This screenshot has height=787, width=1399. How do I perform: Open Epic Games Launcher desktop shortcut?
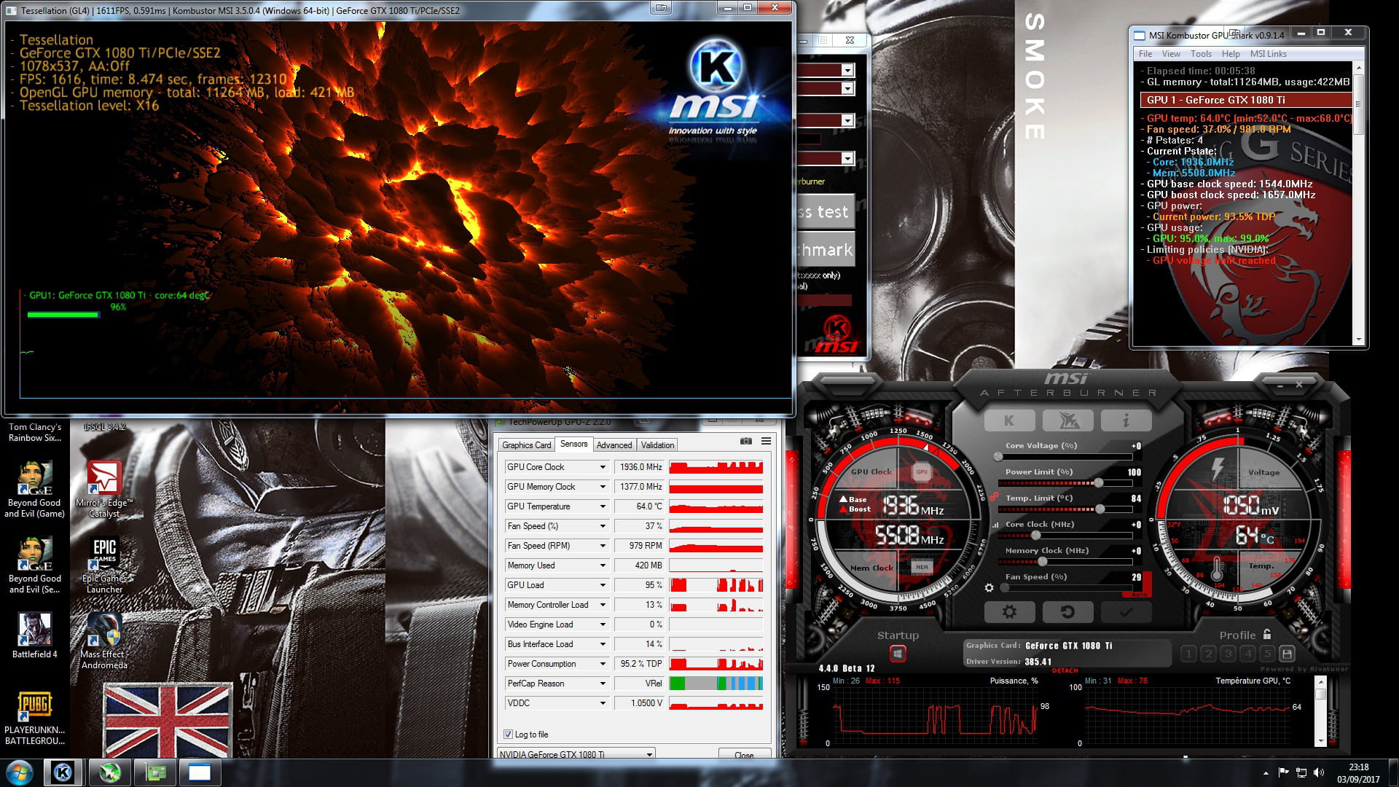coord(104,566)
